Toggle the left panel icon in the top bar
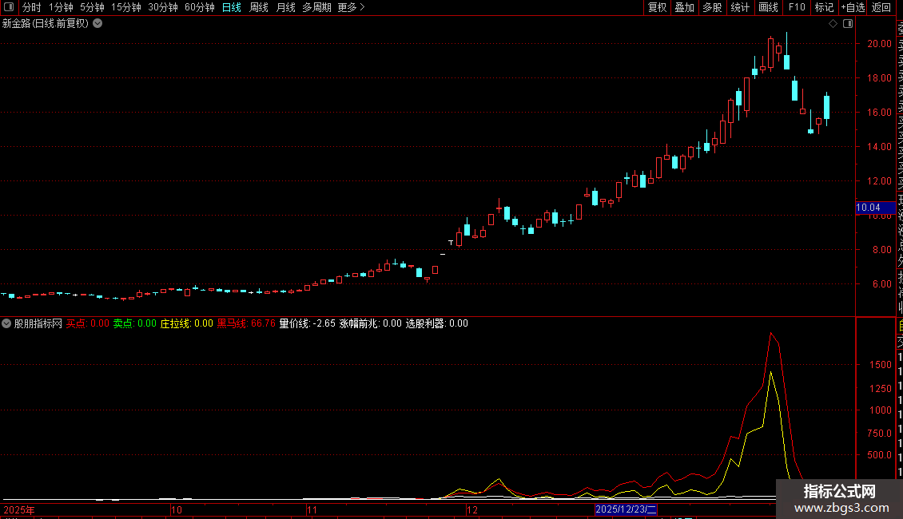The image size is (903, 519). tap(9, 7)
